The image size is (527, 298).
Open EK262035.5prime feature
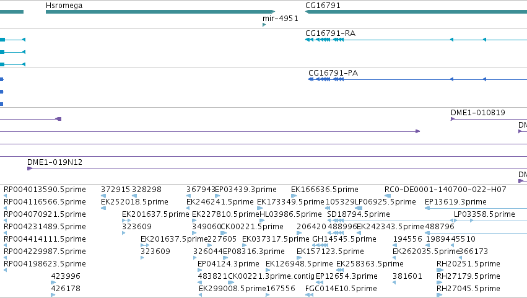point(426,252)
